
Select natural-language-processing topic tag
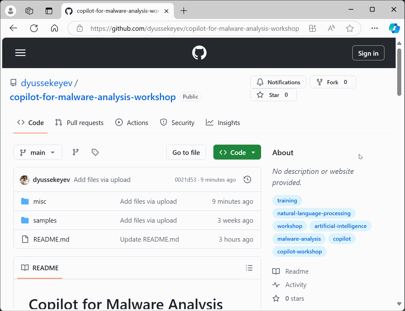coord(314,213)
